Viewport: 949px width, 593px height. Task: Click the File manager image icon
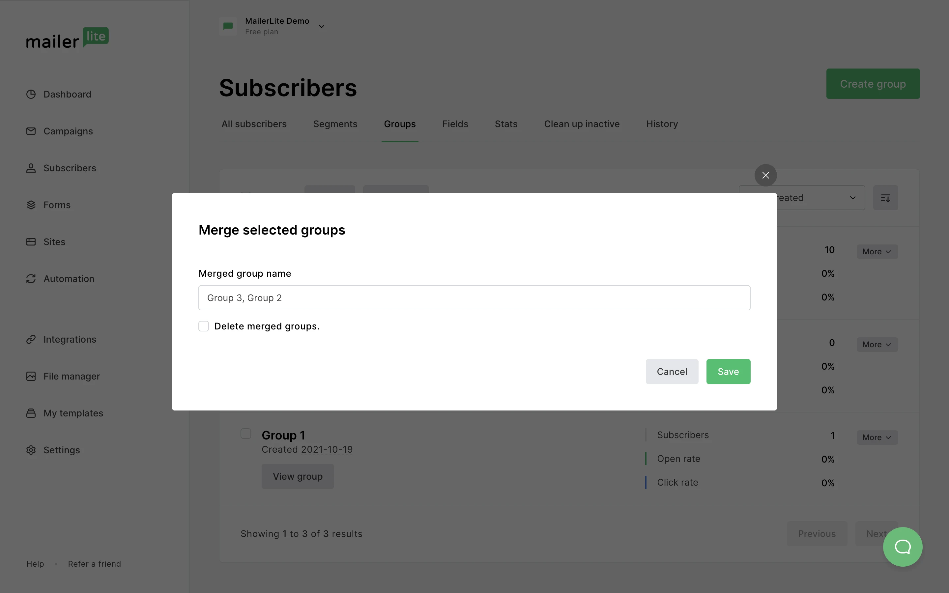pos(31,376)
